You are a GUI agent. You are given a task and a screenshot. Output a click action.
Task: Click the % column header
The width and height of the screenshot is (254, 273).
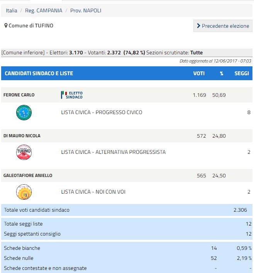click(x=222, y=73)
